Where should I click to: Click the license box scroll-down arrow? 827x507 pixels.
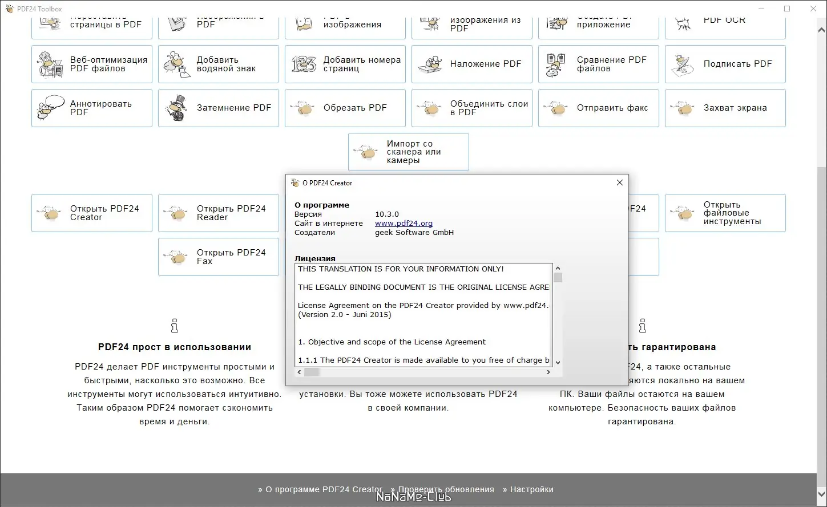tap(558, 362)
